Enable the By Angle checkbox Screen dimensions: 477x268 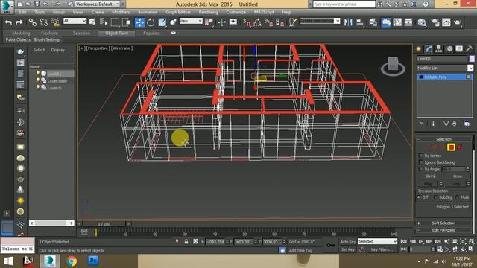click(x=421, y=169)
